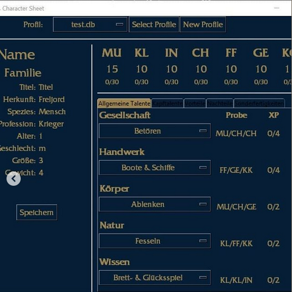Click the MU attribute value 15
The width and height of the screenshot is (292, 292).
(112, 69)
